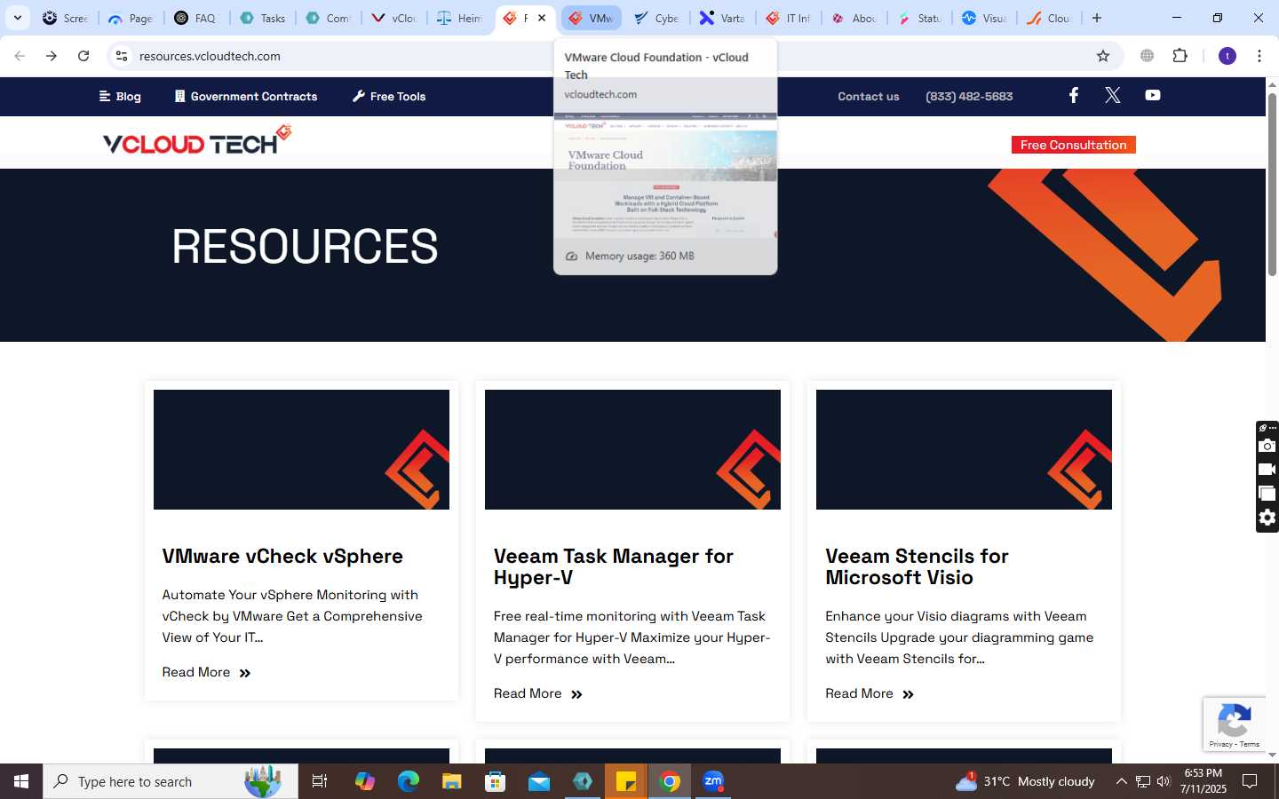The width and height of the screenshot is (1279, 799).
Task: Open the Chrome profile avatar
Action: 1227,56
